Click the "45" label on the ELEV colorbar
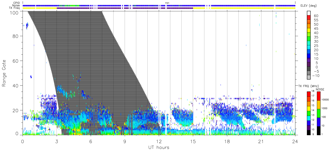The width and height of the screenshot is (332, 153). tap(316, 29)
